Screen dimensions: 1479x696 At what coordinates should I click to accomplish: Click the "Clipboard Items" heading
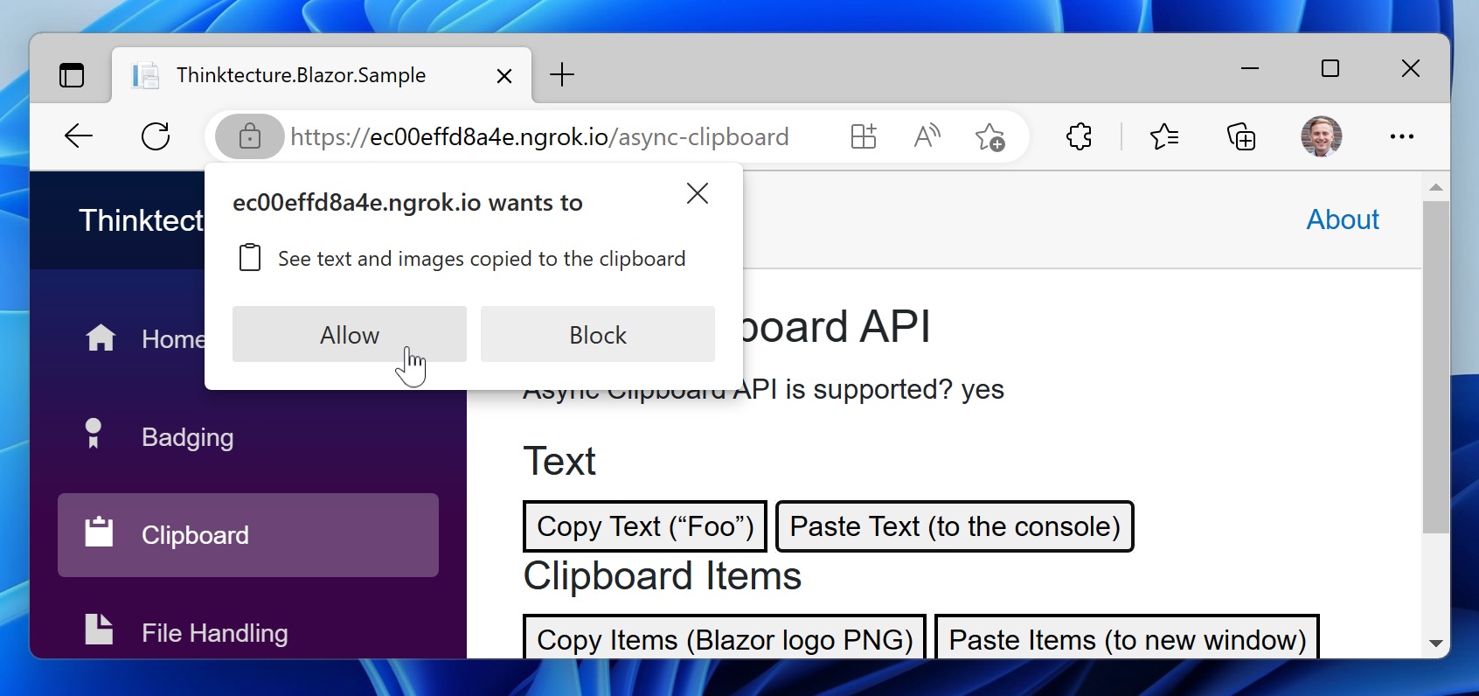coord(663,576)
